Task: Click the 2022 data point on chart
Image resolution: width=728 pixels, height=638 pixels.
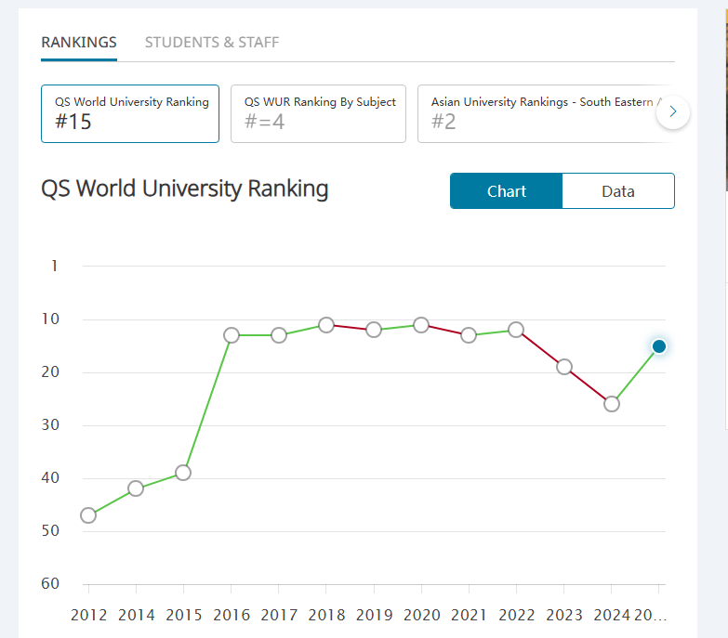Action: 516,330
